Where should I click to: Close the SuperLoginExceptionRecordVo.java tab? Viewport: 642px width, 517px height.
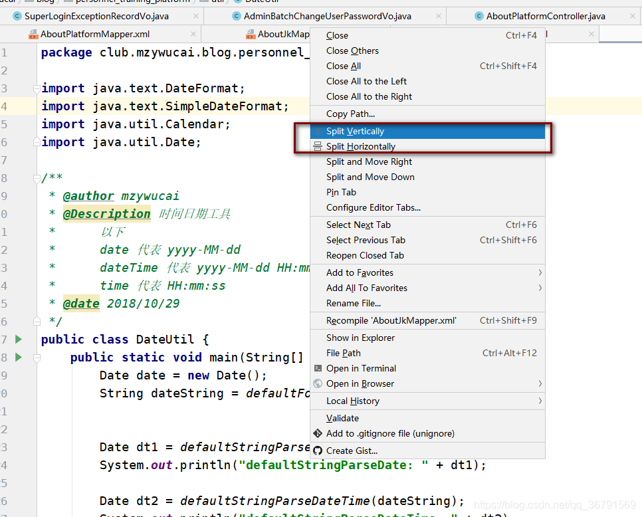point(195,16)
